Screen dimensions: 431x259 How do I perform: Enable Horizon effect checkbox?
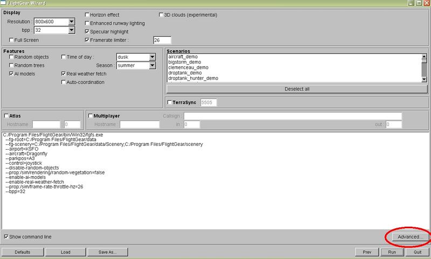(x=87, y=15)
